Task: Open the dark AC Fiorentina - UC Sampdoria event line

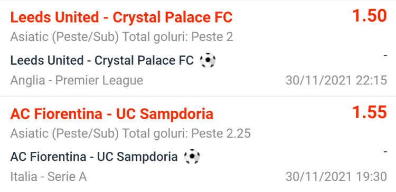Action: [x=94, y=157]
